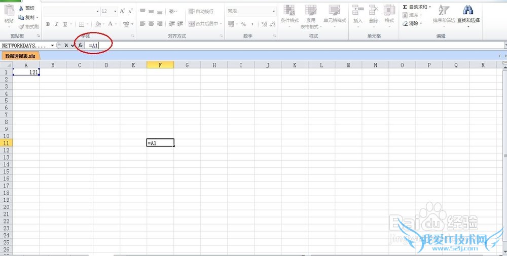Select Top Align icon

tap(142, 11)
